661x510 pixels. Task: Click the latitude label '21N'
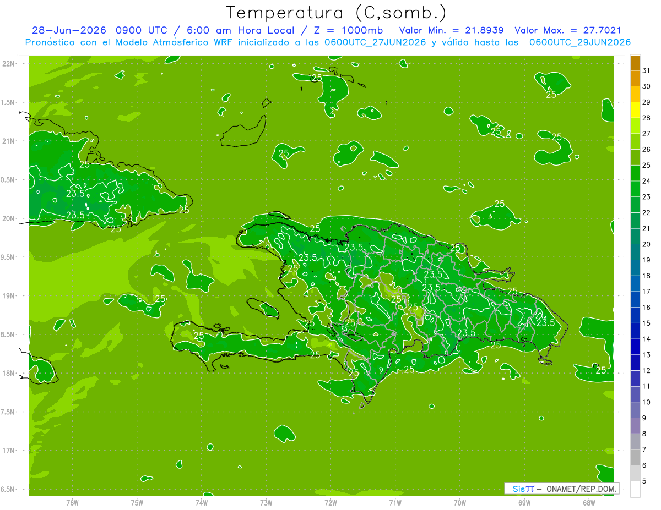[x=8, y=141]
